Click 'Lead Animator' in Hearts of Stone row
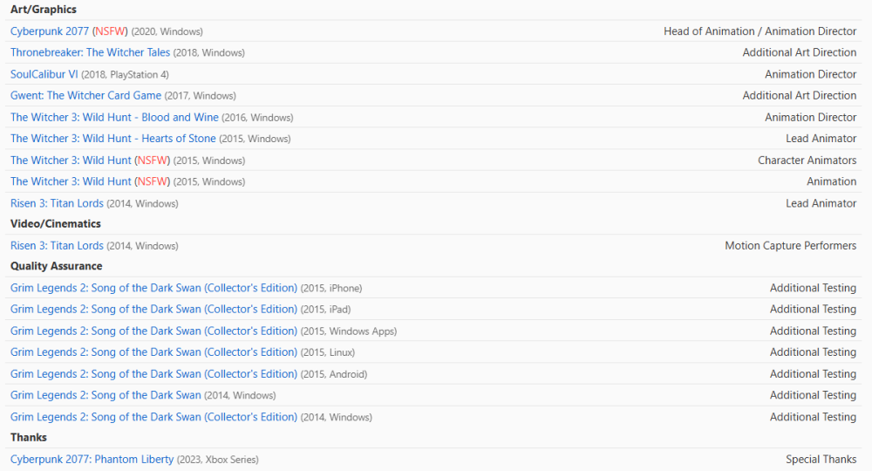Screen dimensions: 872x471 [x=821, y=139]
